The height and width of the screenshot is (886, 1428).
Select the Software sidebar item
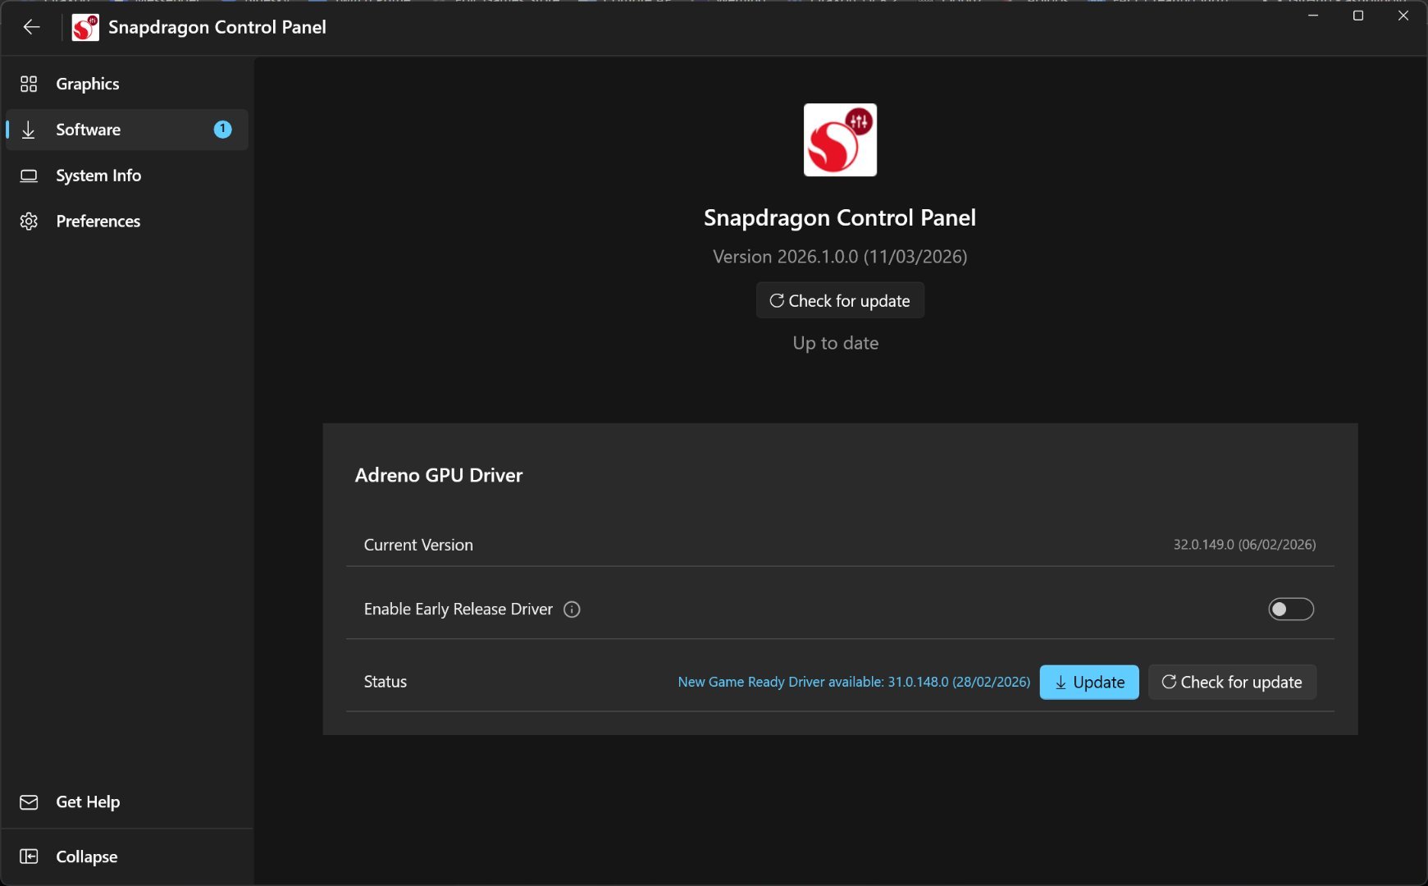click(127, 130)
